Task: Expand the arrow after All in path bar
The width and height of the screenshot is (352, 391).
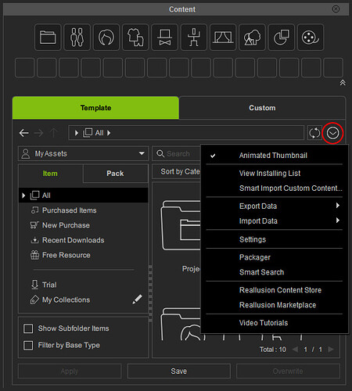Action: [x=109, y=133]
